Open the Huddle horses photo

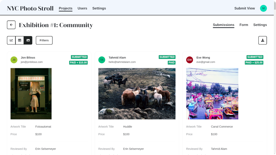coord(137,94)
